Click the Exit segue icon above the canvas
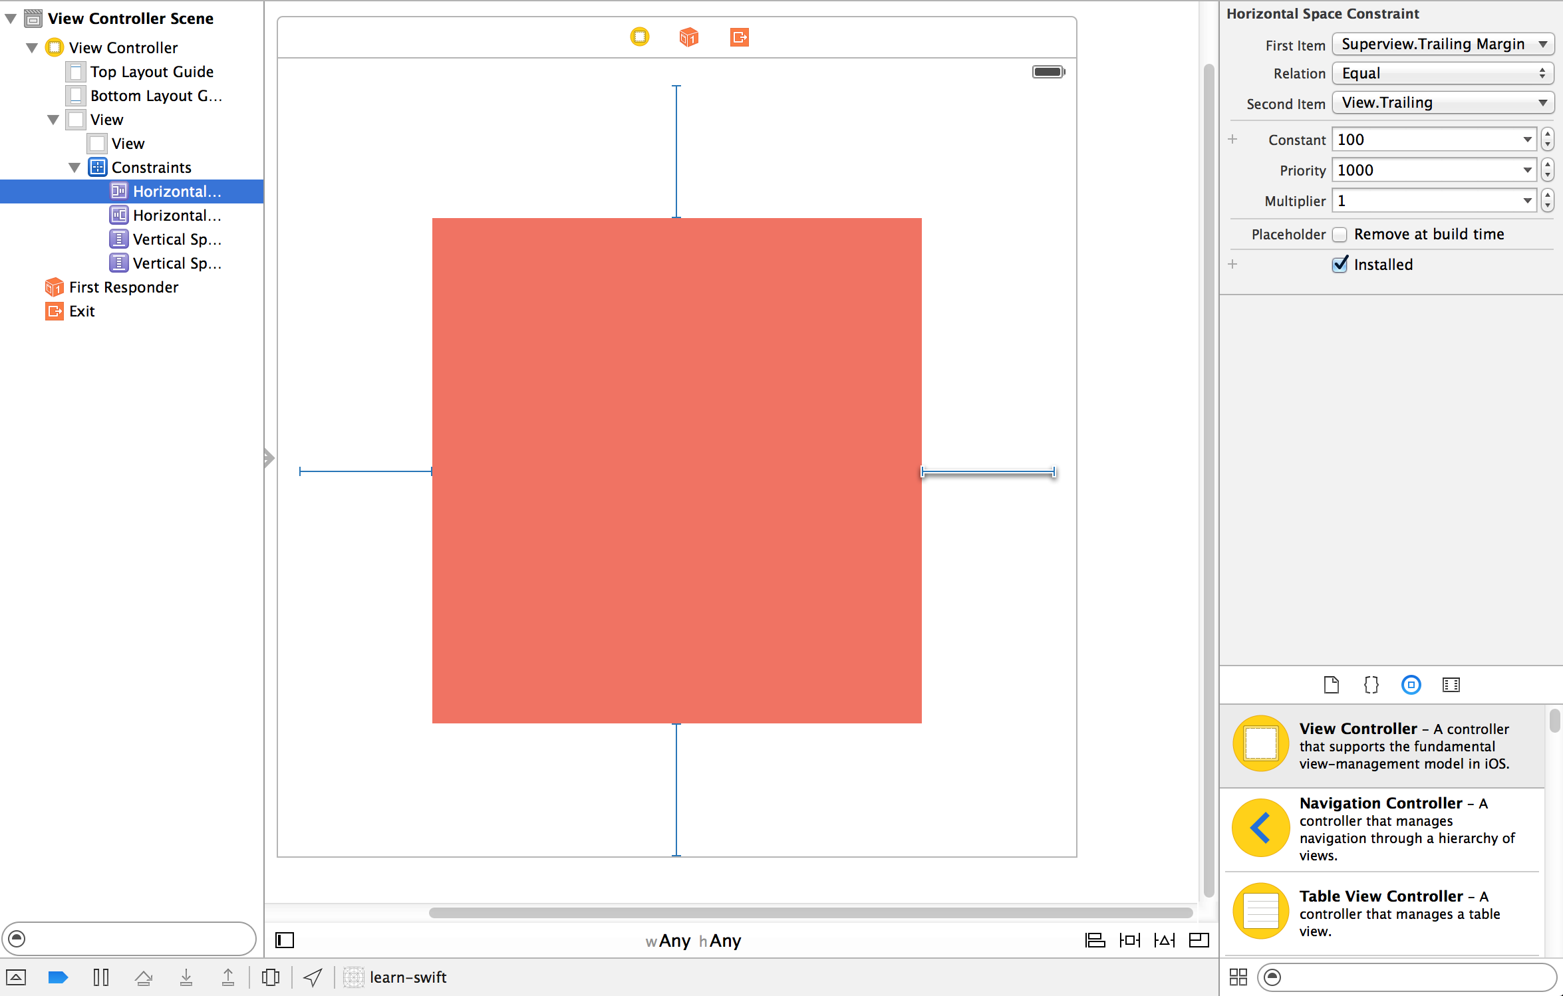 pos(738,38)
